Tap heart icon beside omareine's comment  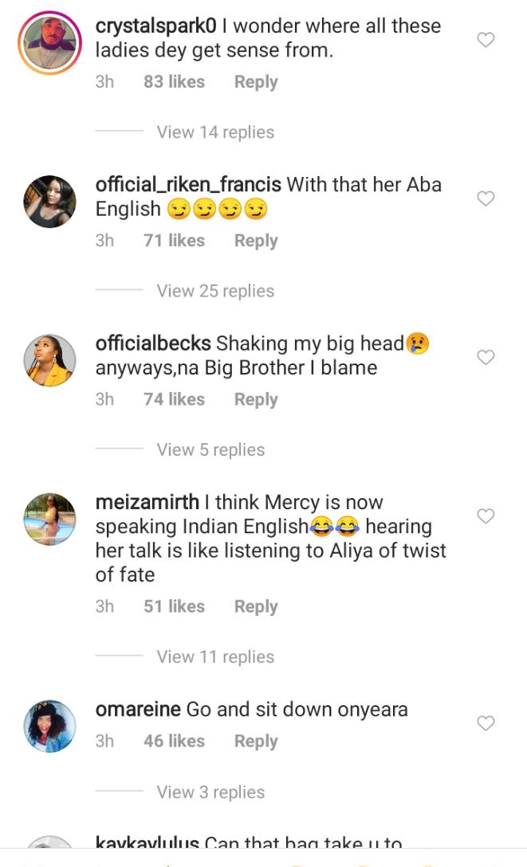[486, 724]
